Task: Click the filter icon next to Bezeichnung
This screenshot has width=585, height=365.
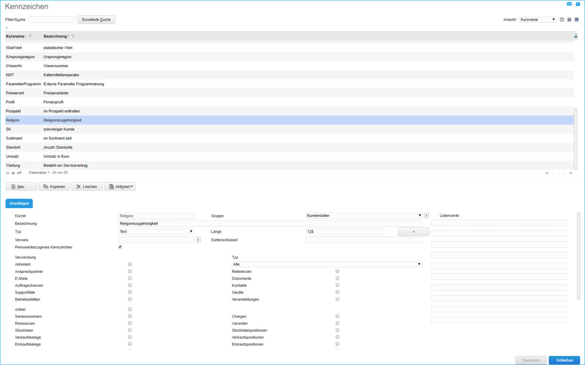Action: click(73, 36)
